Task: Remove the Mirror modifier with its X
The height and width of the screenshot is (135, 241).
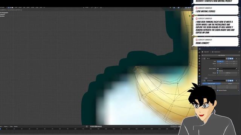Action: [x=236, y=58]
